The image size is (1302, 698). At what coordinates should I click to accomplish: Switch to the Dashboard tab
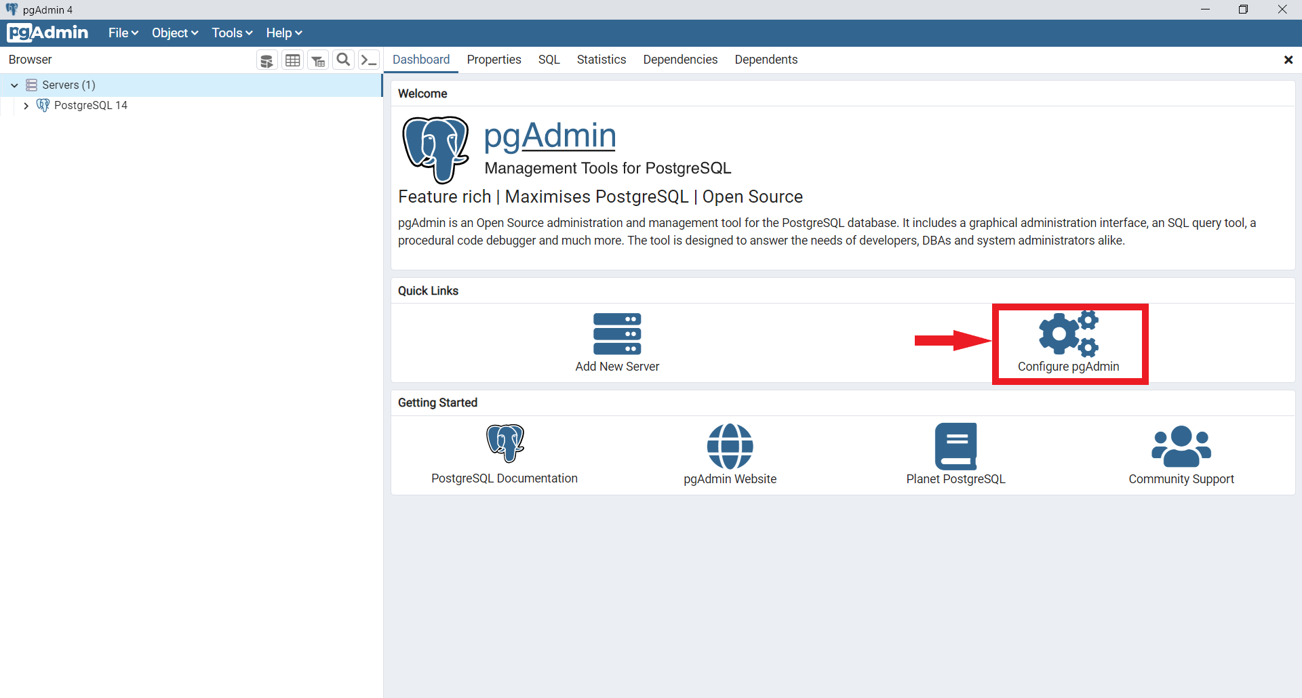(421, 60)
